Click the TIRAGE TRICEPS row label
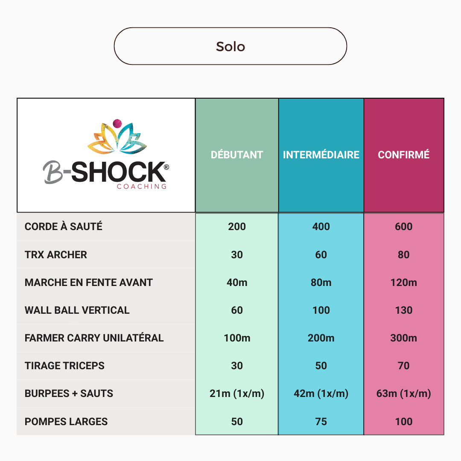461x461 pixels. pyautogui.click(x=64, y=366)
